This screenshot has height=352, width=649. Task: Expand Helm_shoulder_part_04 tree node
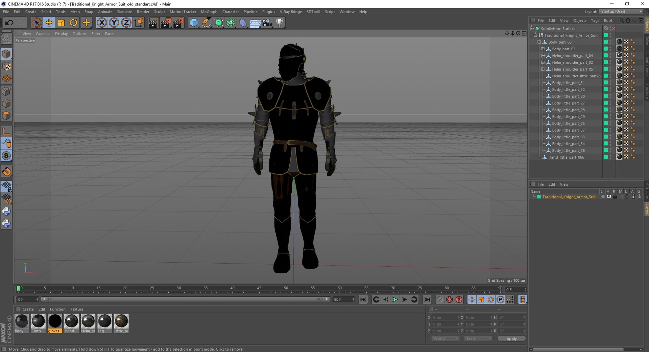[543, 55]
